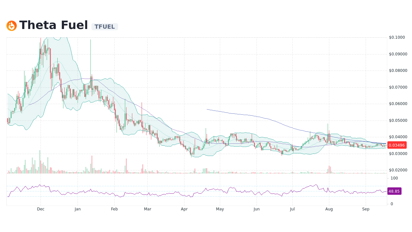Click the Jan label on the time axis
The image size is (412, 232).
coord(77,209)
